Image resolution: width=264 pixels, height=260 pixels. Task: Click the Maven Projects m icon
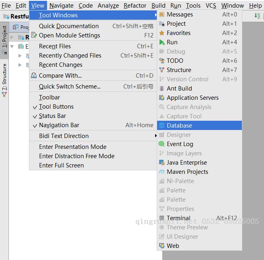(x=162, y=171)
